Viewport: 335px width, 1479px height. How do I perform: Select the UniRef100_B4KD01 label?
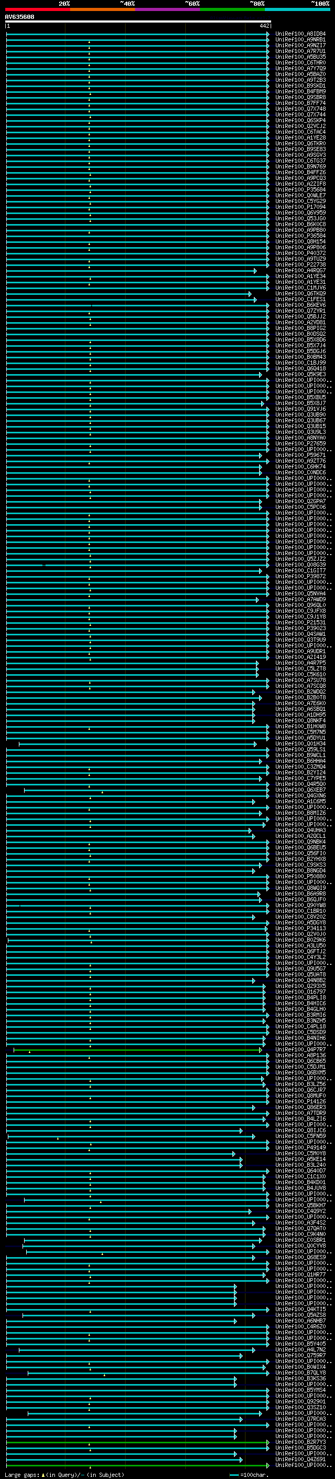[x=300, y=1183]
